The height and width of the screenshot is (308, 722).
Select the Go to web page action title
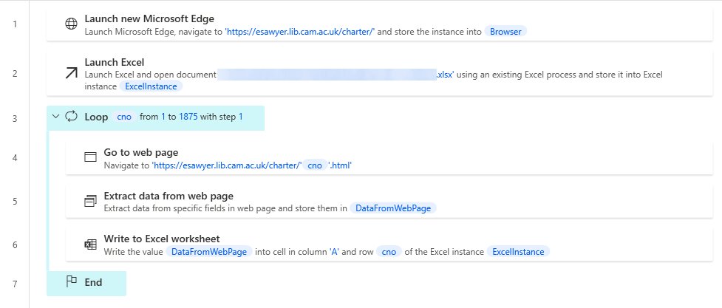(141, 152)
